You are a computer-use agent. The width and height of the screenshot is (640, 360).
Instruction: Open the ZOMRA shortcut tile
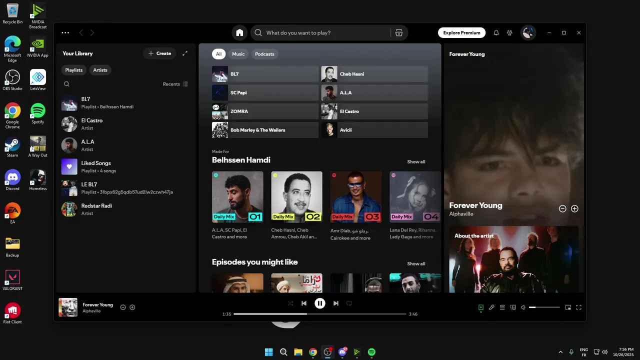(x=265, y=111)
